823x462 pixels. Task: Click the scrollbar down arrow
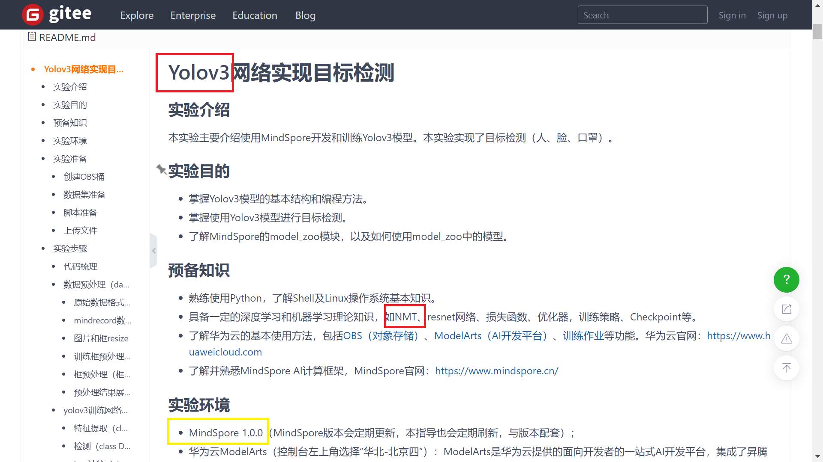tap(817, 457)
